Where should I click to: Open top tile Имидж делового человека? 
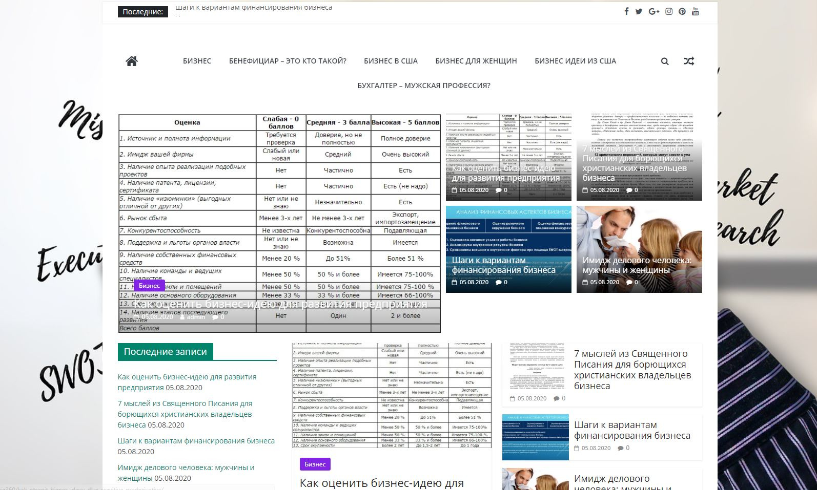pyautogui.click(x=637, y=265)
